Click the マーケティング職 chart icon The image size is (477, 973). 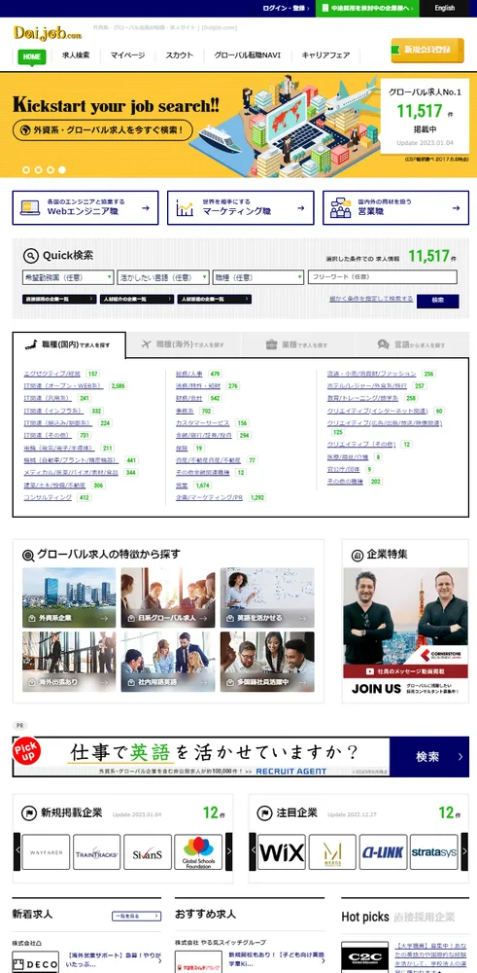pos(185,208)
